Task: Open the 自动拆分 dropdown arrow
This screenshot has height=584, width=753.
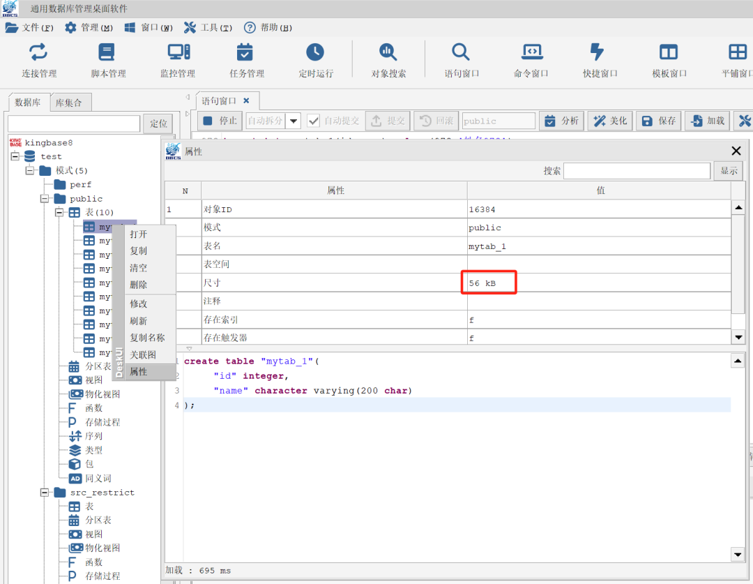Action: (x=294, y=121)
